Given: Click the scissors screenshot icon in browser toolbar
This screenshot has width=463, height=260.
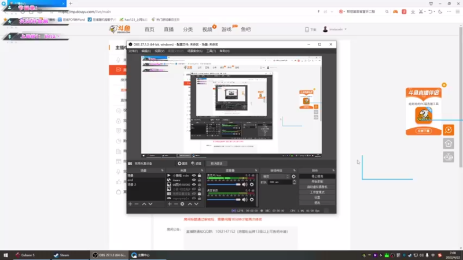Looking at the screenshot, I should pyautogui.click(x=421, y=12).
